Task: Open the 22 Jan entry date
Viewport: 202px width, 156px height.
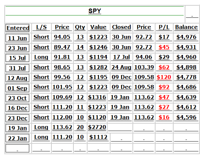Action: pyautogui.click(x=18, y=138)
